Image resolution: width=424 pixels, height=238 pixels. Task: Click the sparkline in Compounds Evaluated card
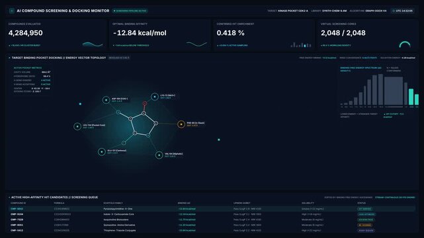93,44
